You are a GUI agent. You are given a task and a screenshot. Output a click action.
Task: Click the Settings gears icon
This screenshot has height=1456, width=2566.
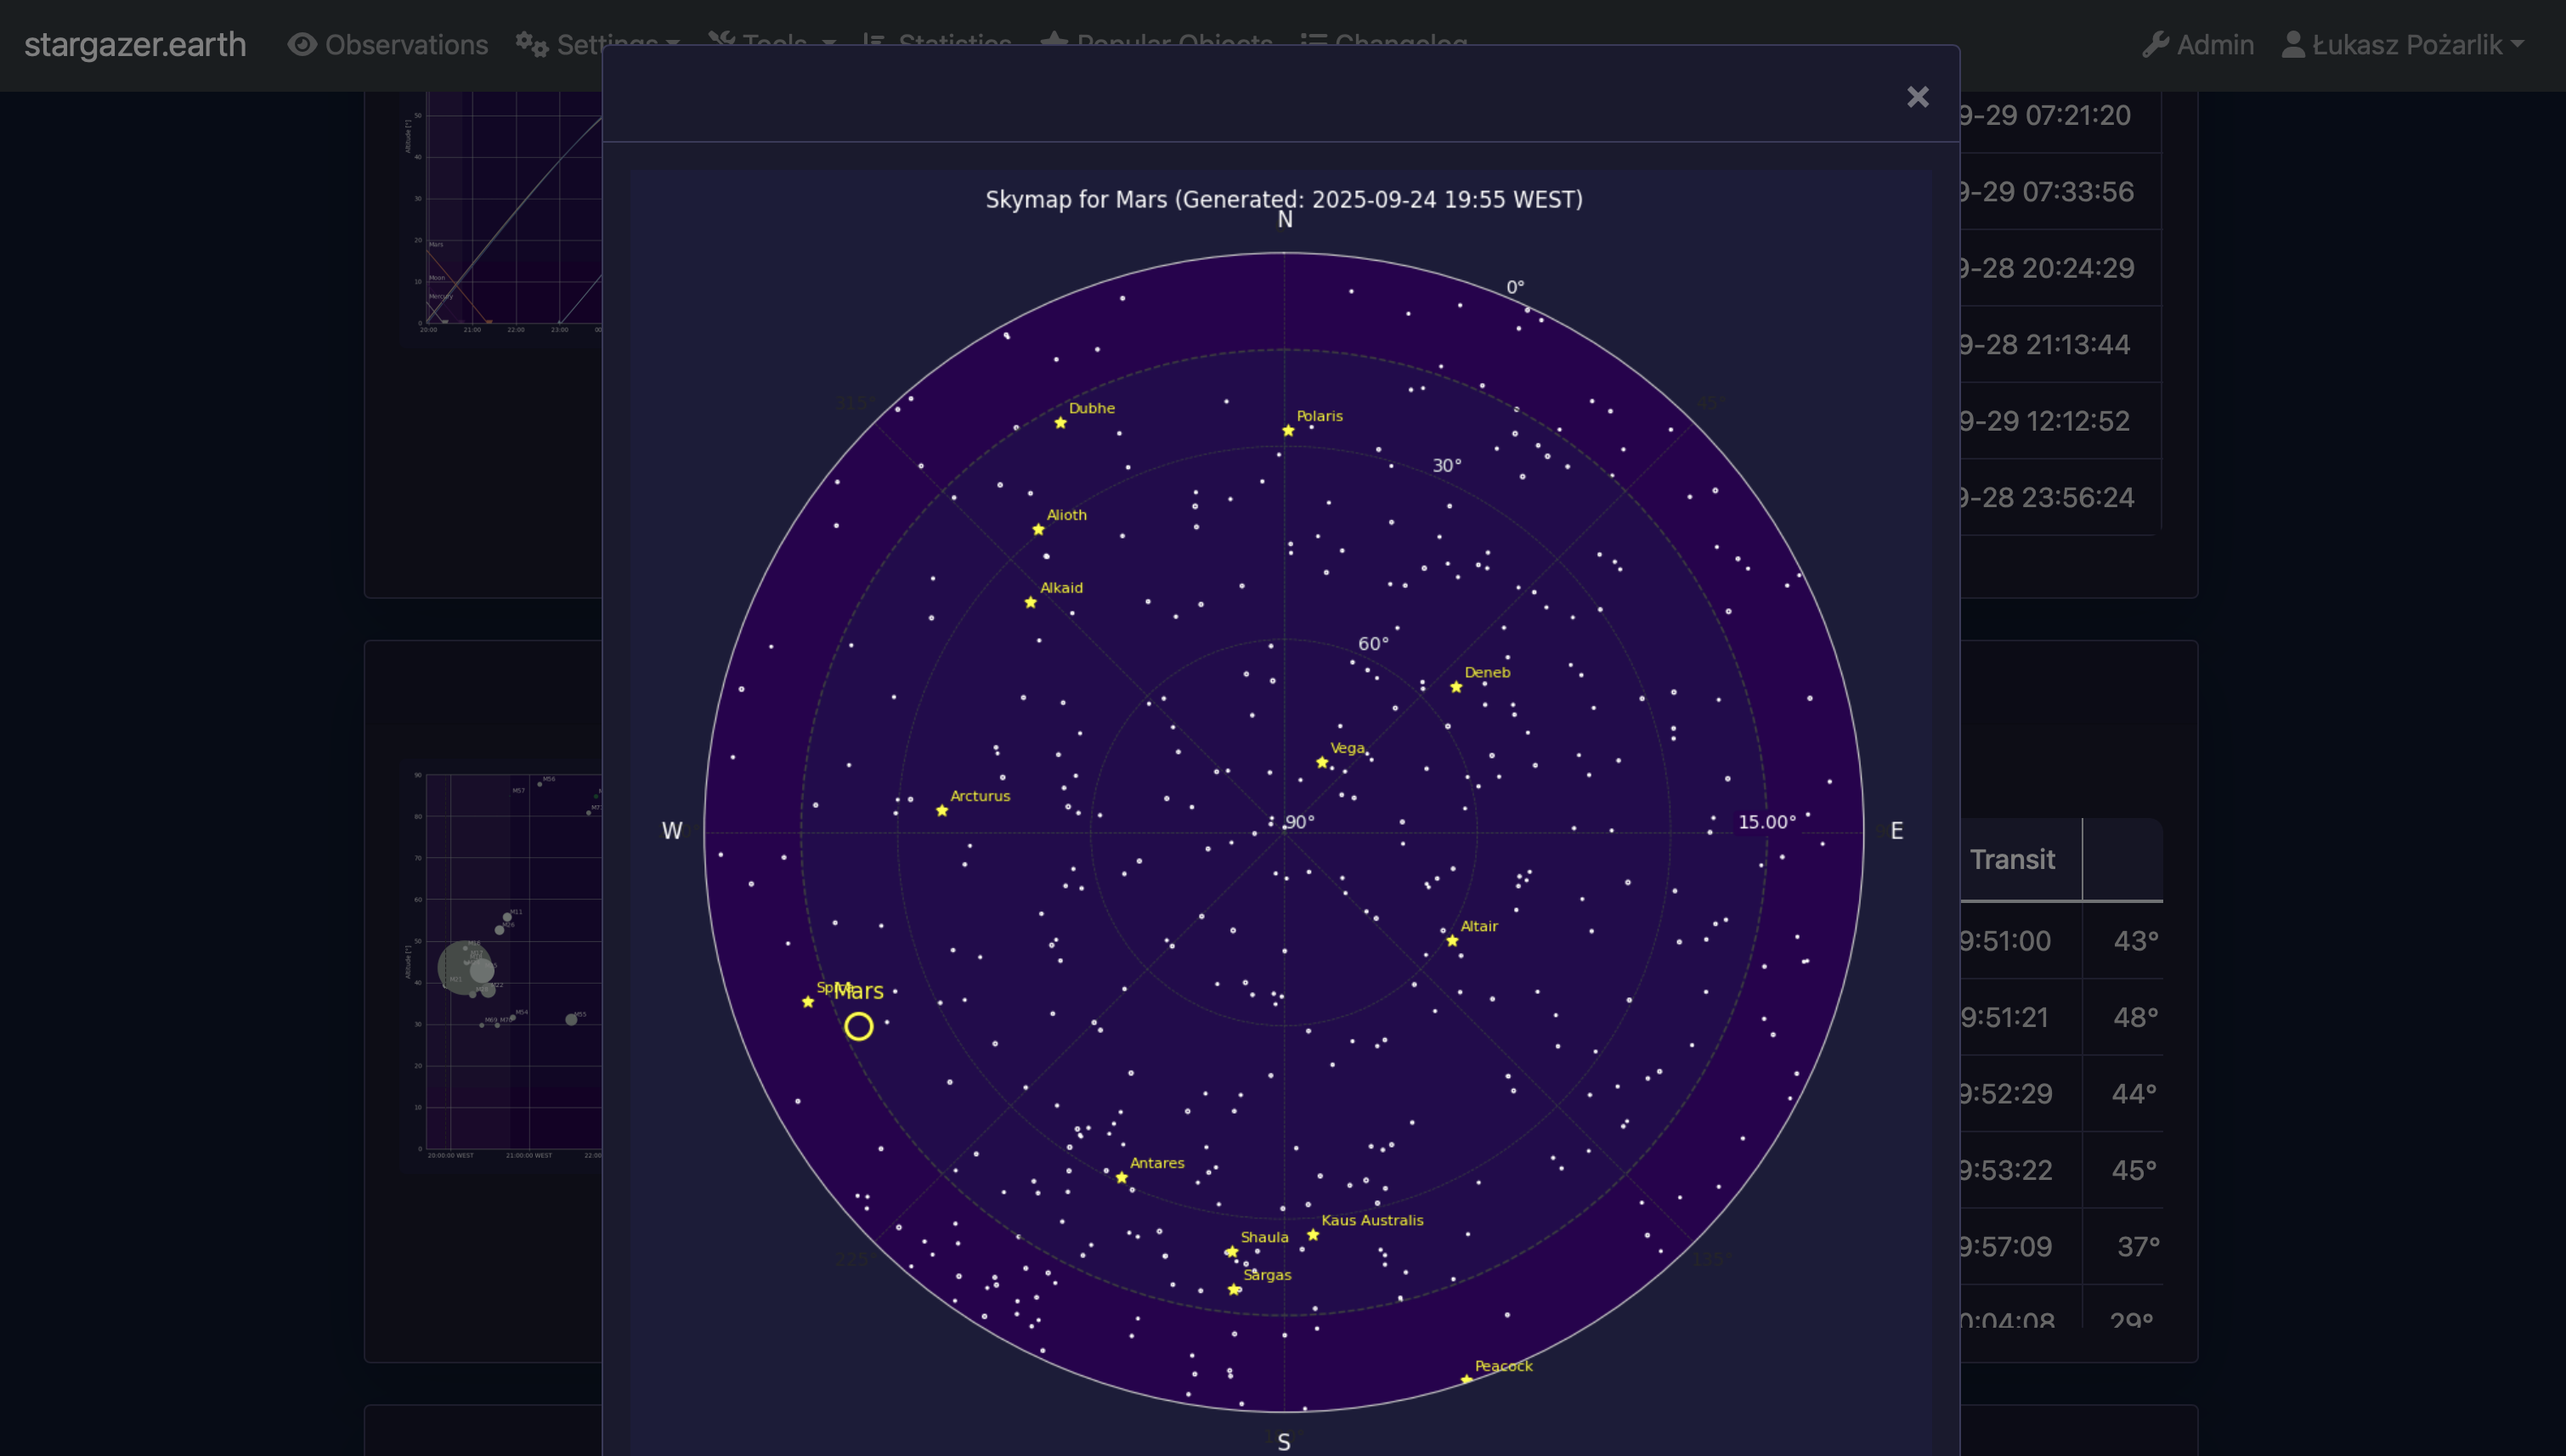click(x=531, y=45)
